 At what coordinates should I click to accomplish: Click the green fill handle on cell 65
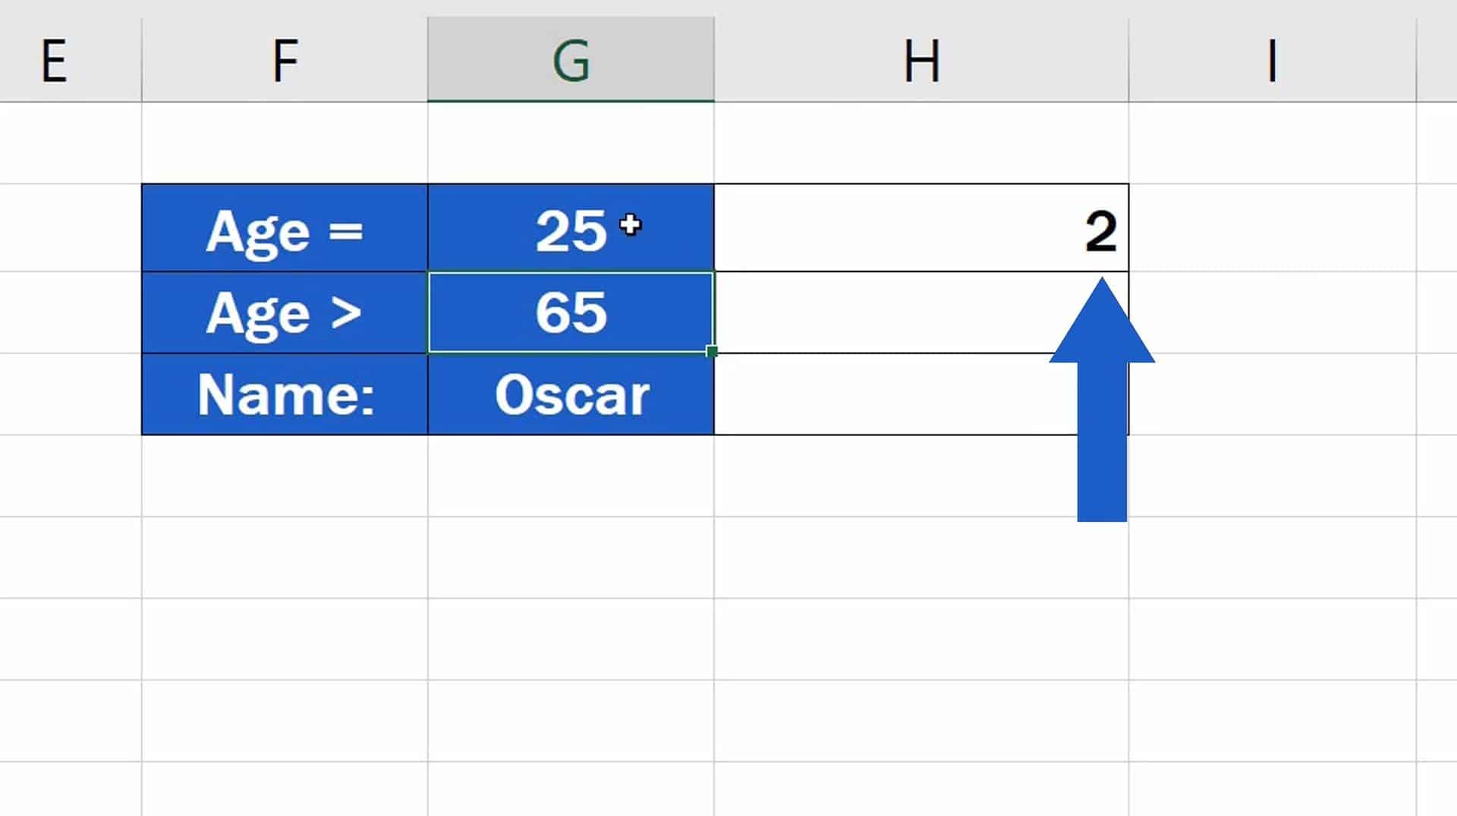pos(710,350)
